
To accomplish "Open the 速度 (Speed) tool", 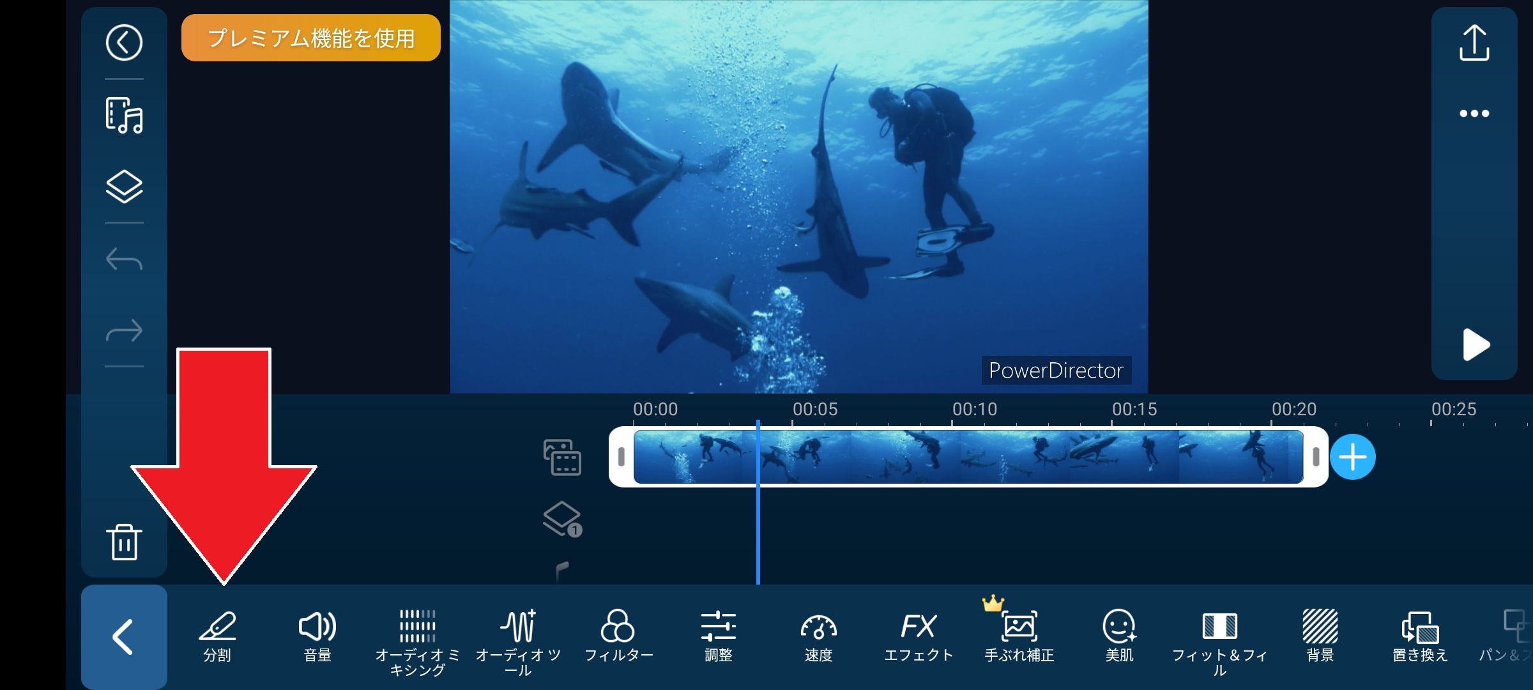I will [818, 636].
